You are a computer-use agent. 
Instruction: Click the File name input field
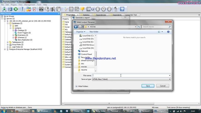(131, 75)
